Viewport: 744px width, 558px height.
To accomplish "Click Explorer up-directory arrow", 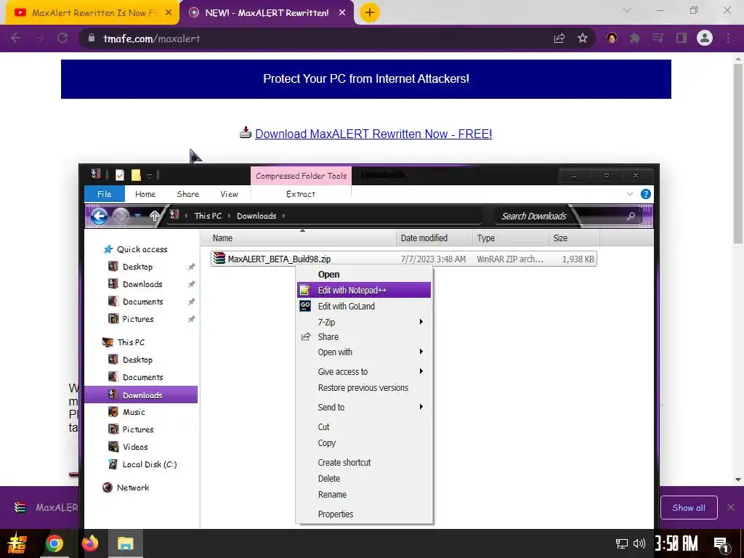I will point(154,216).
